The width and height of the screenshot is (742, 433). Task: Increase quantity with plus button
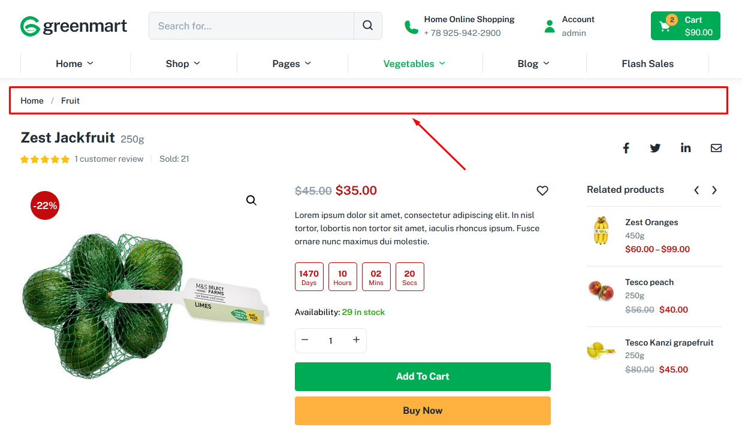pyautogui.click(x=356, y=340)
